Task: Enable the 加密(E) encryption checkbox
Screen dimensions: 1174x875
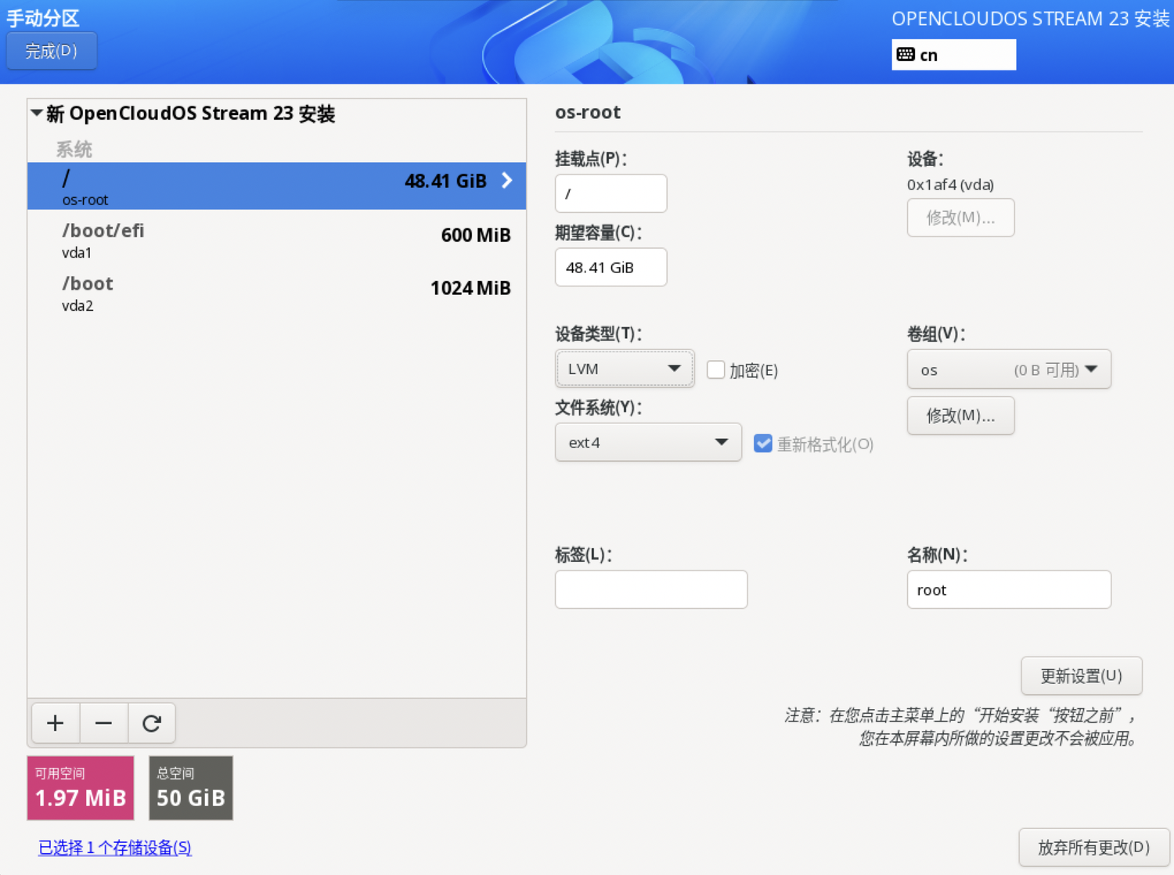Action: coord(715,369)
